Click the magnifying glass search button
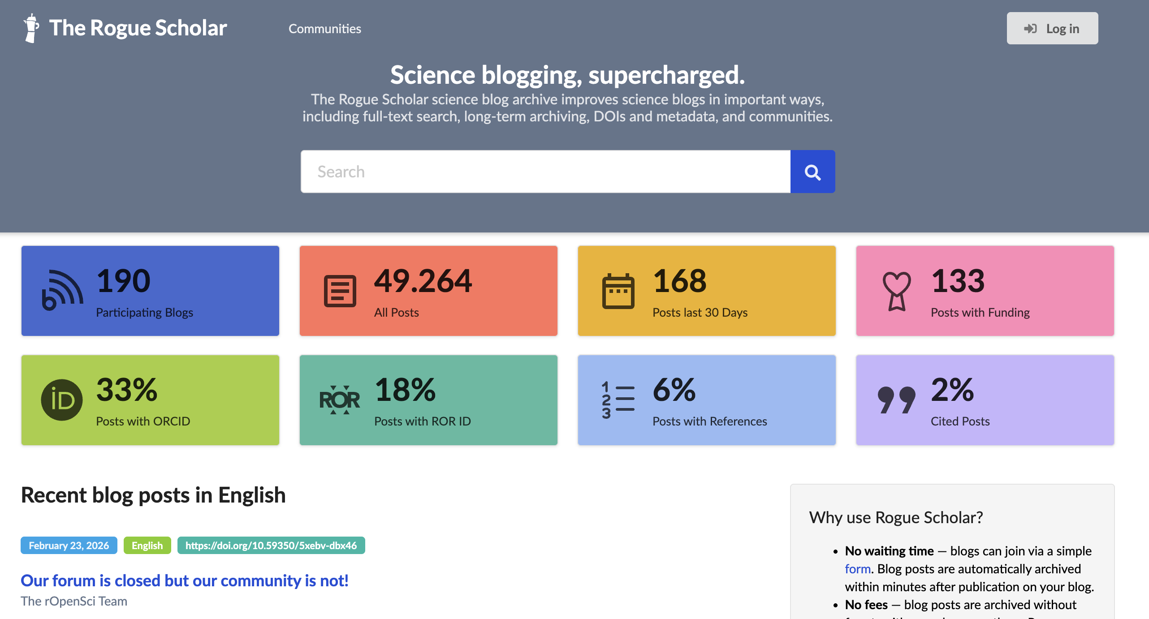This screenshot has width=1149, height=619. pos(812,172)
